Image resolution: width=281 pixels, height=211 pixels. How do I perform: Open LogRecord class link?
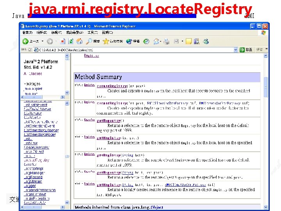33,177
